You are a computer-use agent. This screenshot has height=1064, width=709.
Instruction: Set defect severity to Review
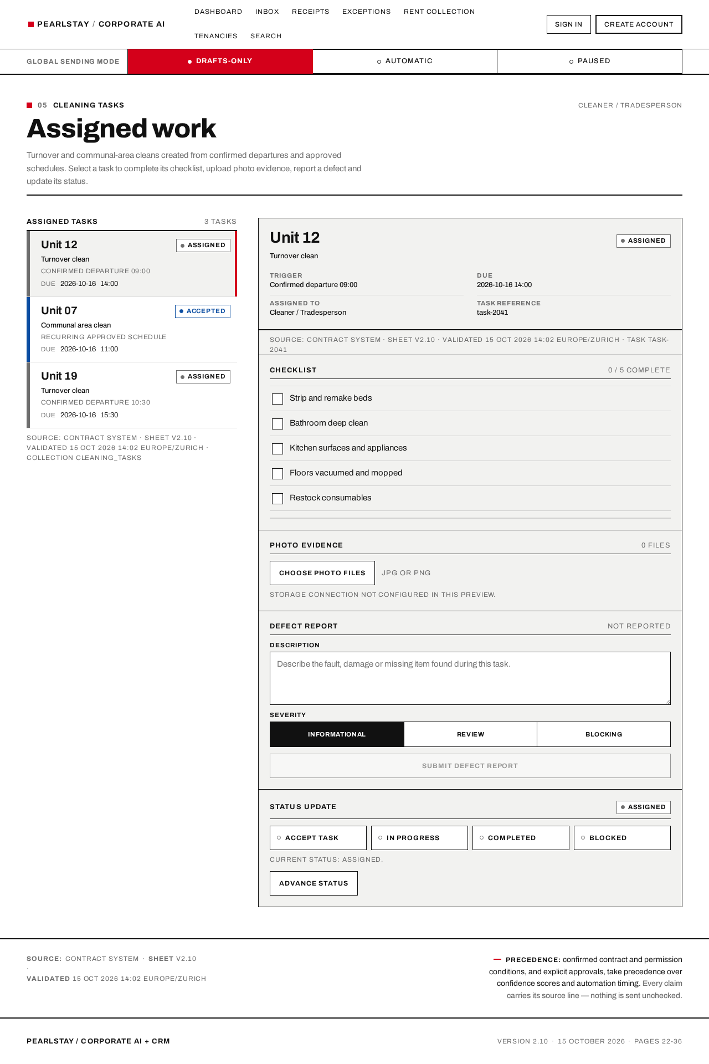pos(470,734)
